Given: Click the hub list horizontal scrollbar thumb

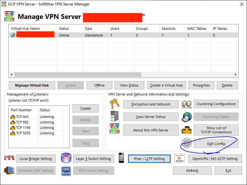Looking at the screenshot, I should click(x=78, y=74).
